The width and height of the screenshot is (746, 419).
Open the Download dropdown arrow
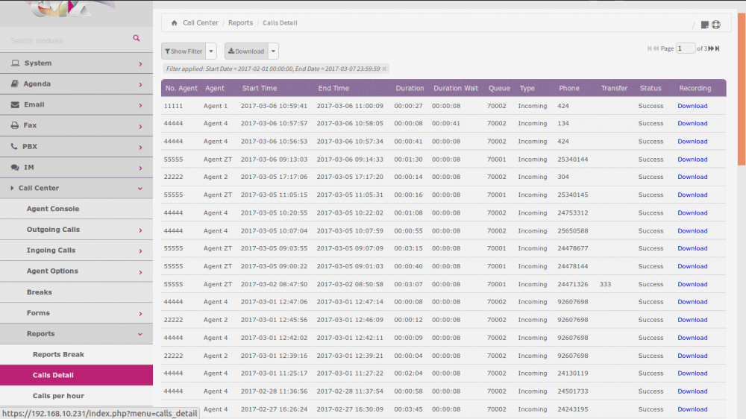point(274,51)
